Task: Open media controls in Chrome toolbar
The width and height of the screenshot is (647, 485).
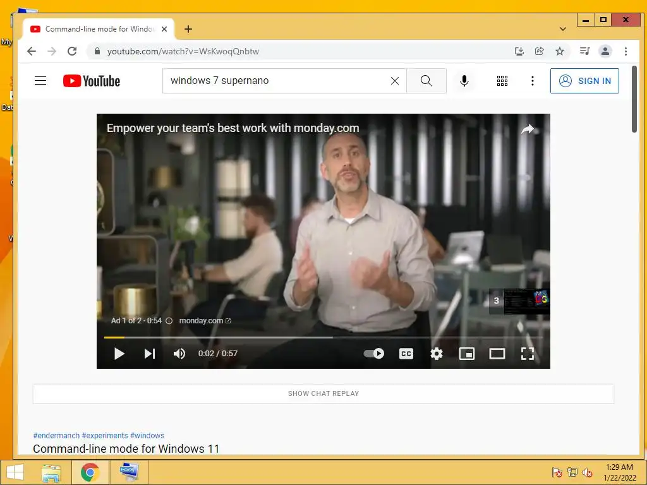Action: 584,51
